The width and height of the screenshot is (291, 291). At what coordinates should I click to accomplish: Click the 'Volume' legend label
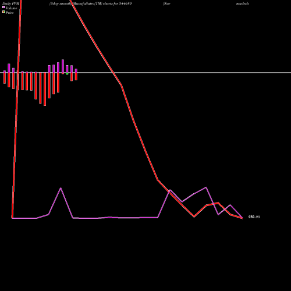pos(11,8)
